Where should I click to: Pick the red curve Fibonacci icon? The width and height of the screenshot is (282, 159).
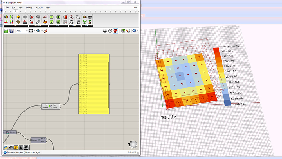pyautogui.click(x=45, y=17)
